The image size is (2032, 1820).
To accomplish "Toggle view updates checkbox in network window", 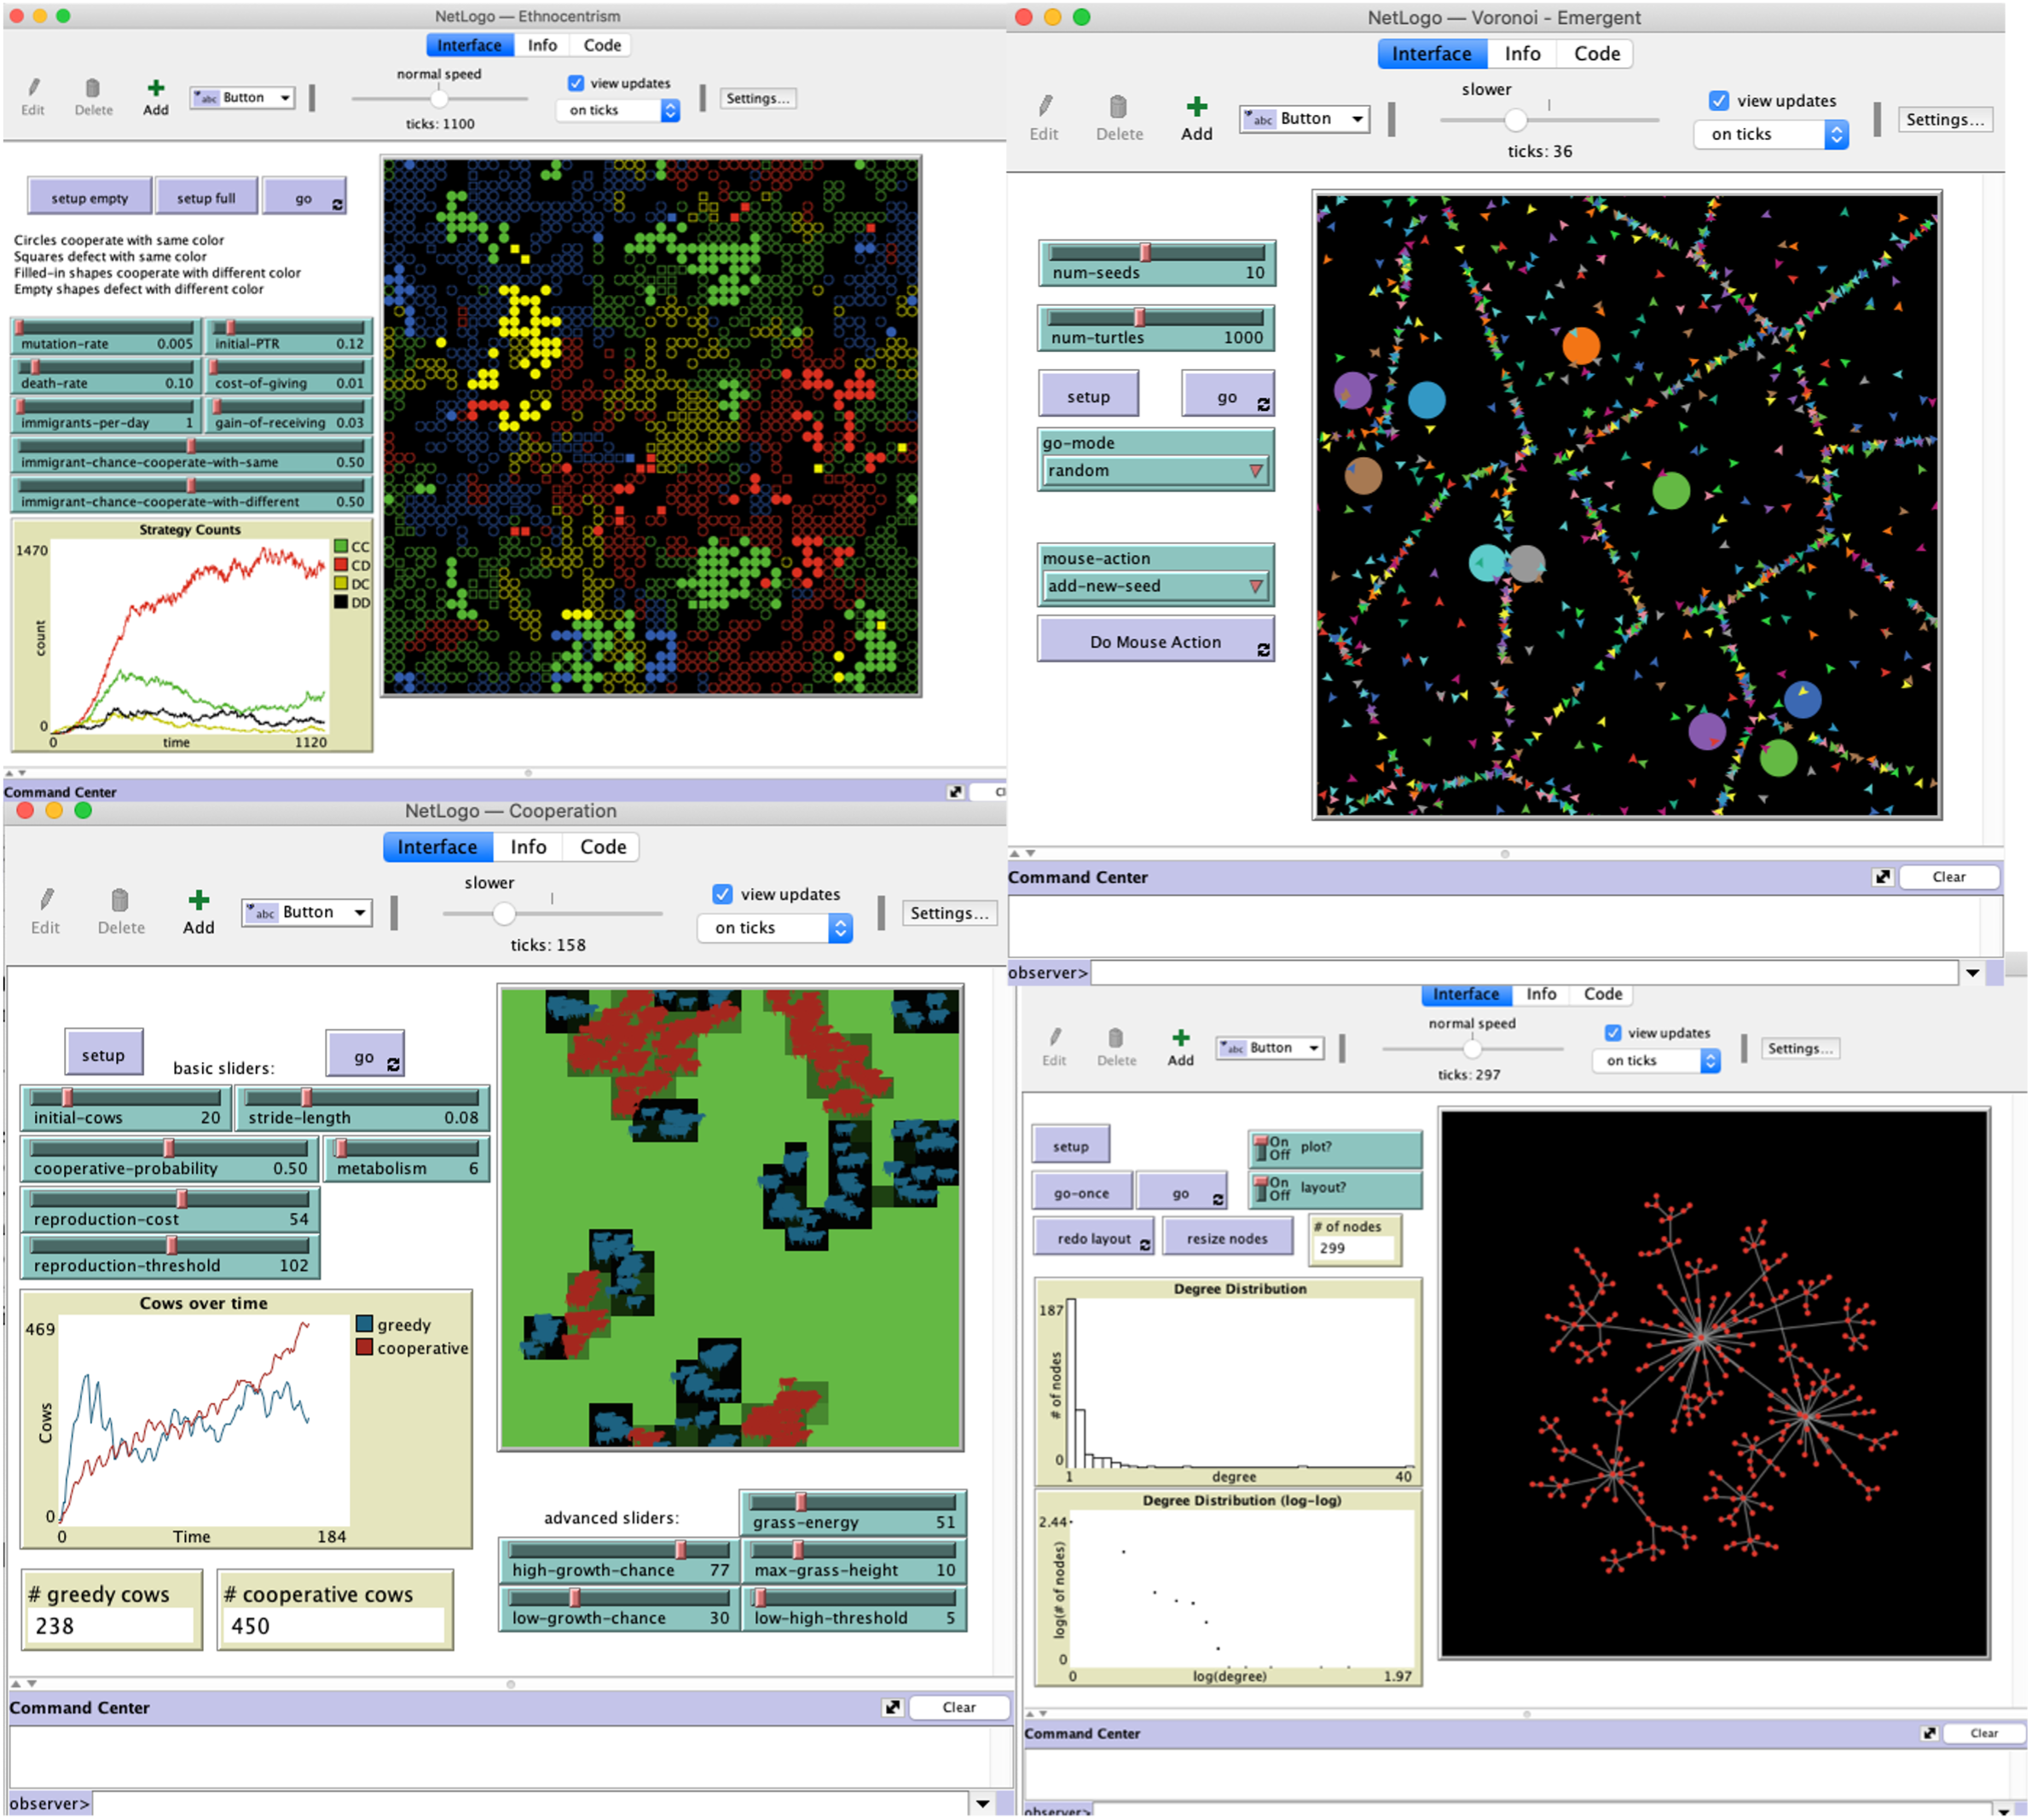I will point(1612,1033).
